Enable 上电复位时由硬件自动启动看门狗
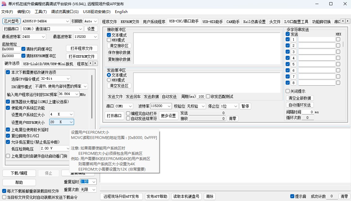 click(8, 156)
